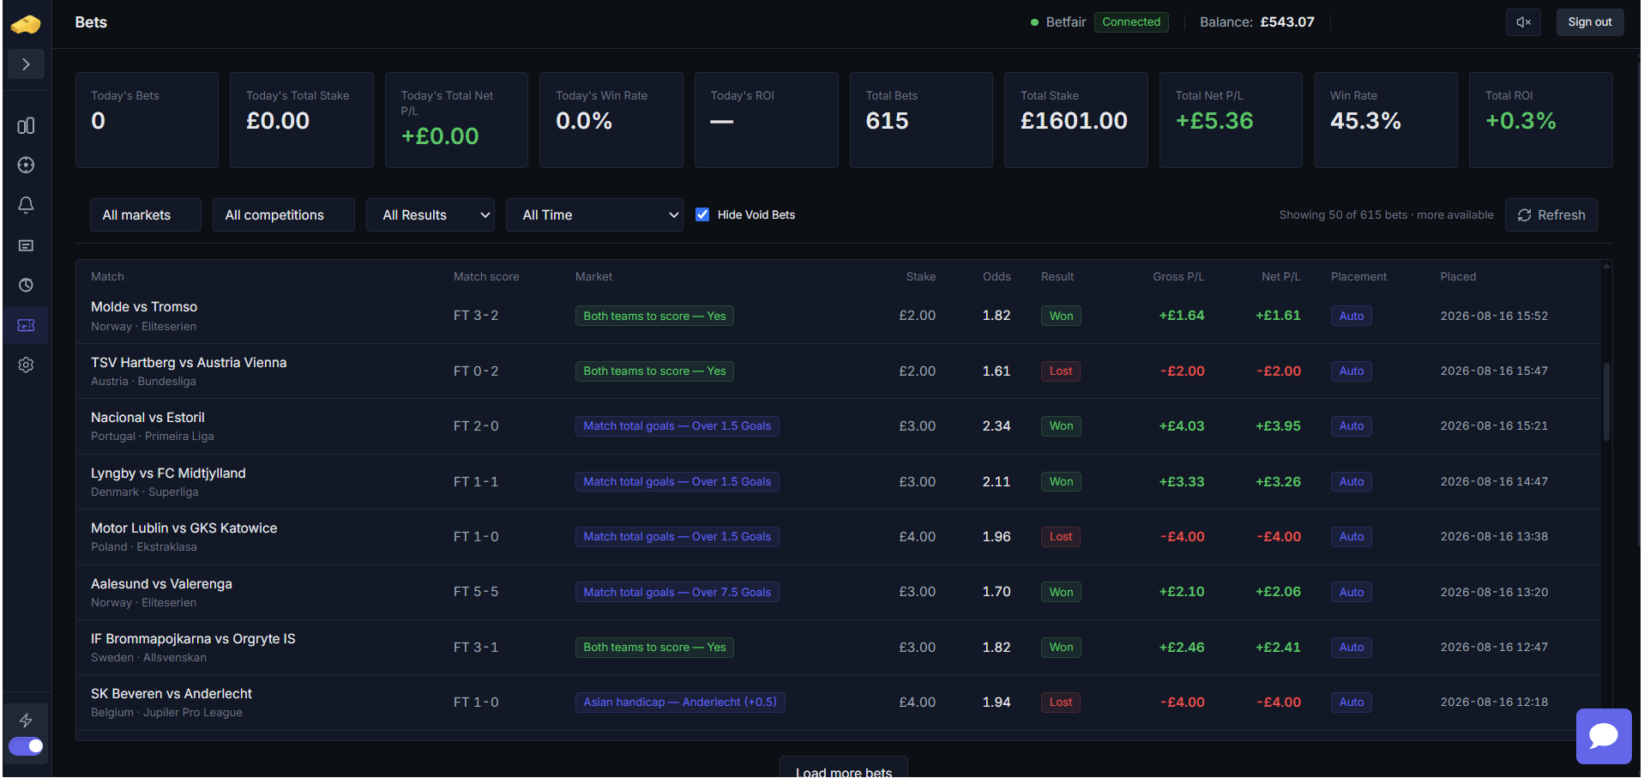
Task: Click Auto placement badge in Molde row
Action: [x=1351, y=317]
